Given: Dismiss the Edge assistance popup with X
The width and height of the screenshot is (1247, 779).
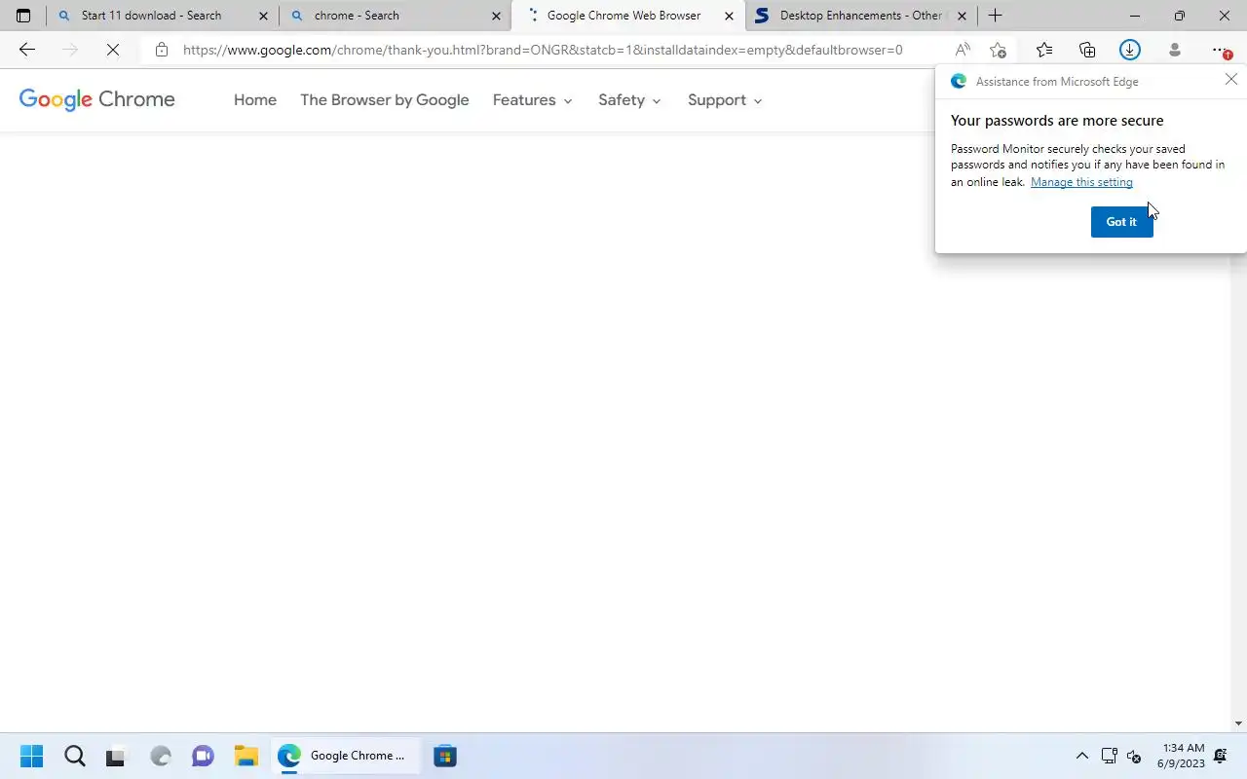Looking at the screenshot, I should (1231, 80).
